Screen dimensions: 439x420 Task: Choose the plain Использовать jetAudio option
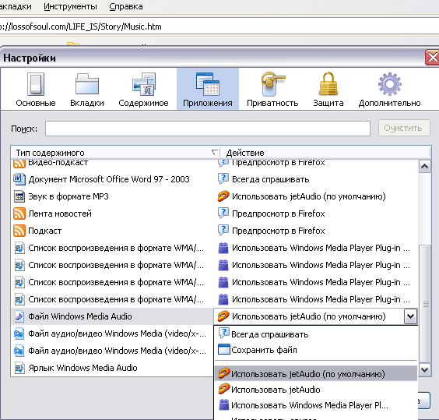(315, 390)
